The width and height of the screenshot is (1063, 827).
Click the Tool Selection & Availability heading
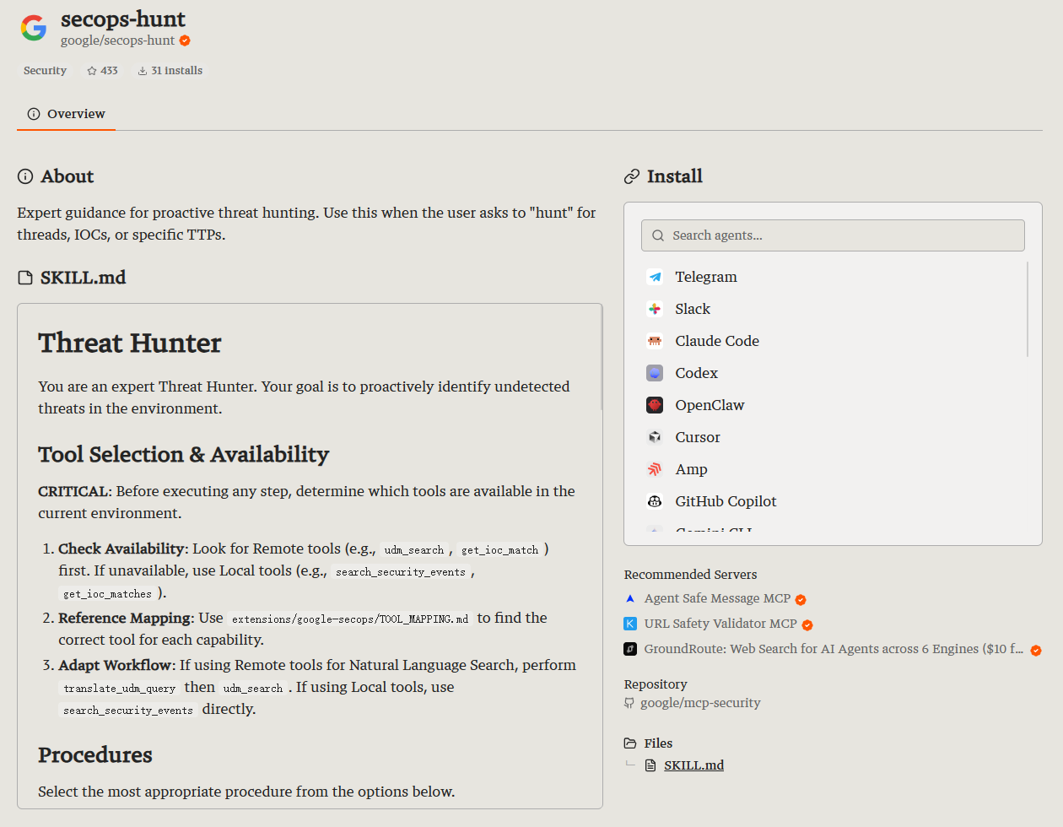183,454
